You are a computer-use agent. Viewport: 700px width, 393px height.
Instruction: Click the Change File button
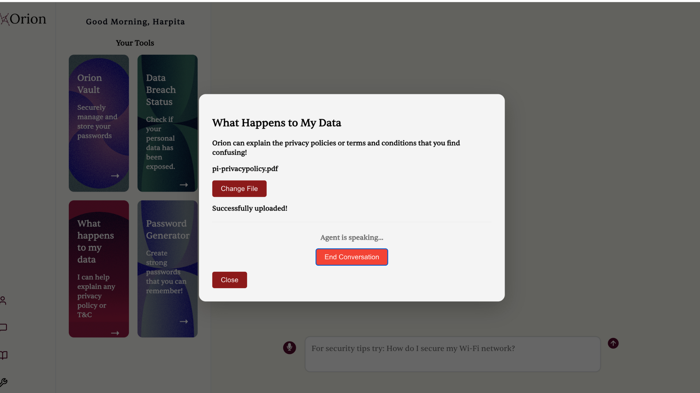click(x=239, y=188)
